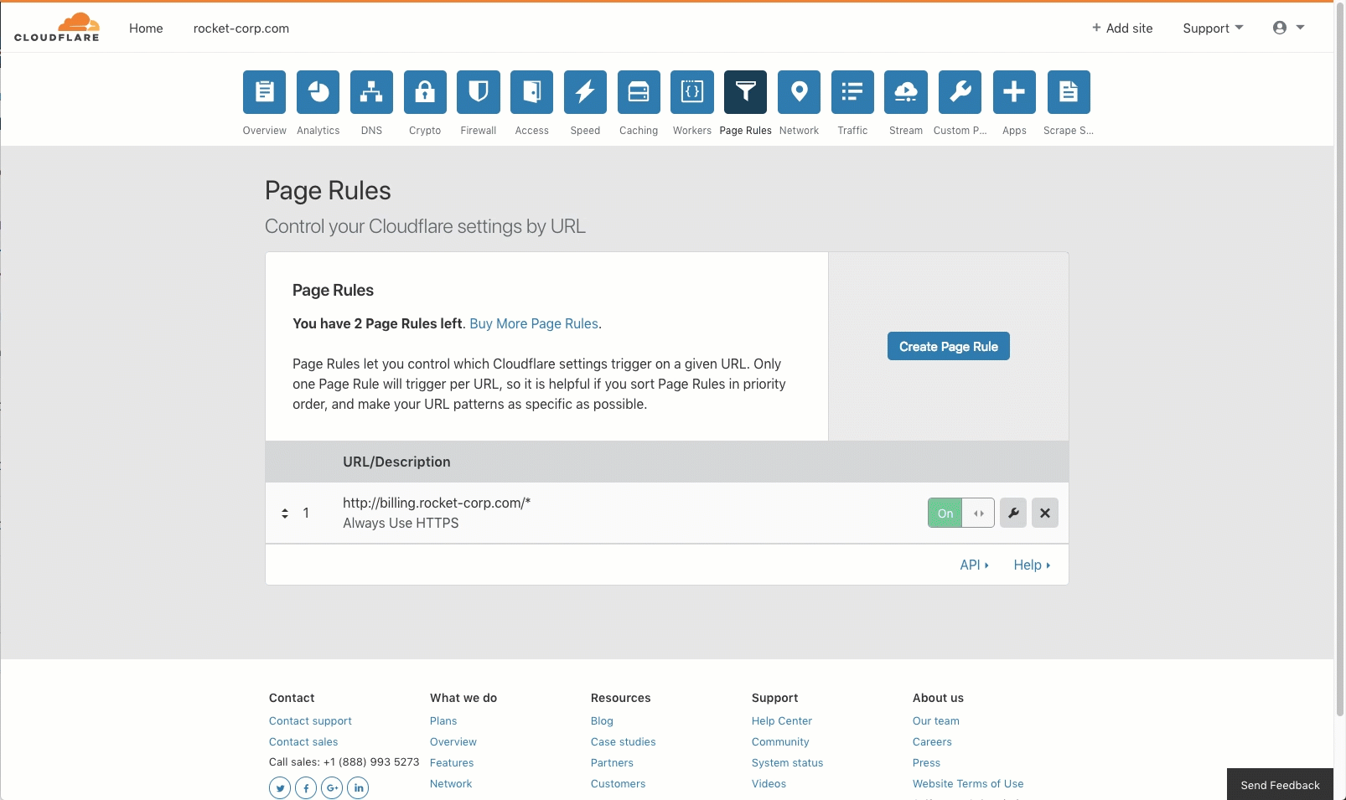Open the Twitter social icon
The width and height of the screenshot is (1346, 800).
280,787
